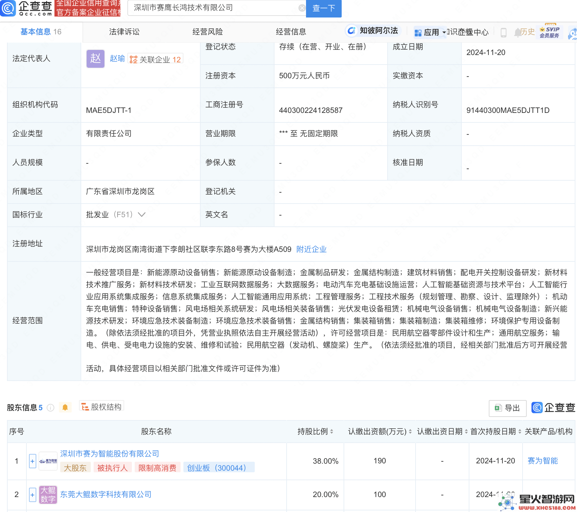Open 深圳市赛为智能股份有限公司 link
The height and width of the screenshot is (512, 577).
pyautogui.click(x=110, y=454)
